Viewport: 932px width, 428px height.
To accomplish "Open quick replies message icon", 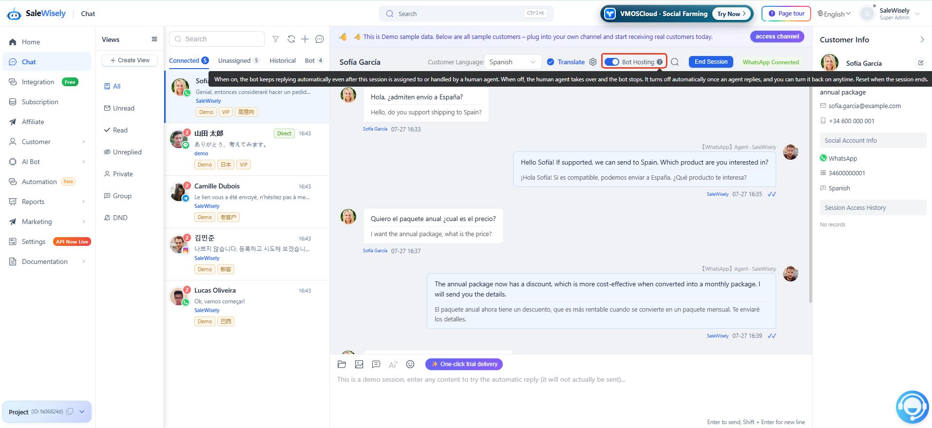I will (x=376, y=364).
